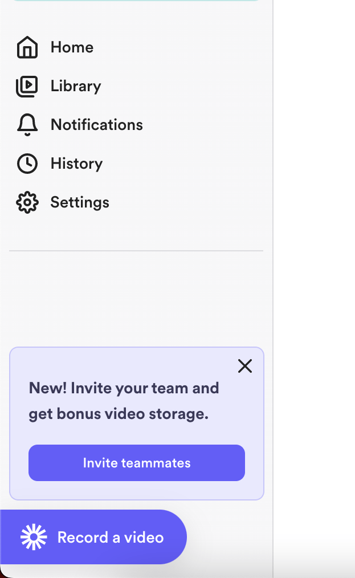Go to the History section
The height and width of the screenshot is (578, 355).
[x=76, y=164]
